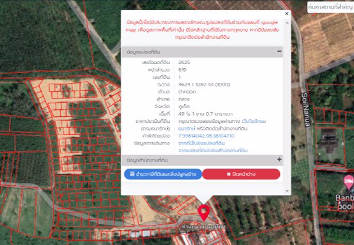
Task: Select the subdistrict value ป่าคลอก
Action: (x=187, y=92)
